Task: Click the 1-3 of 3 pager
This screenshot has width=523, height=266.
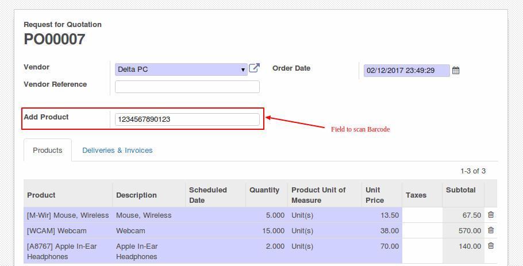Action: [473, 171]
